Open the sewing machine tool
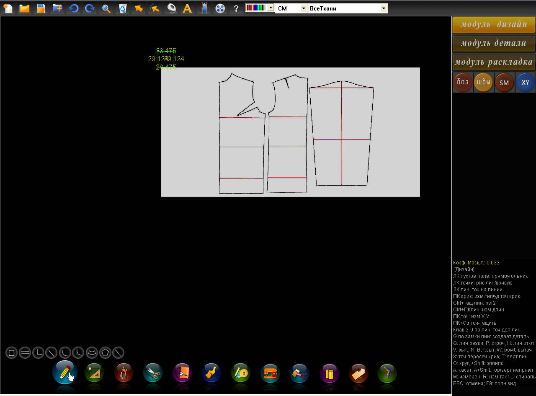 coord(271,373)
